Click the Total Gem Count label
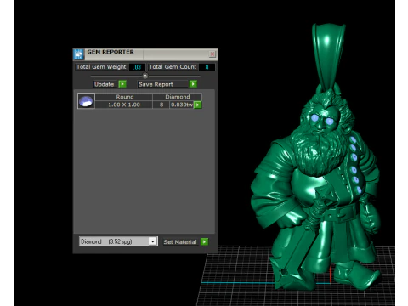This screenshot has height=306, width=408. coord(173,67)
